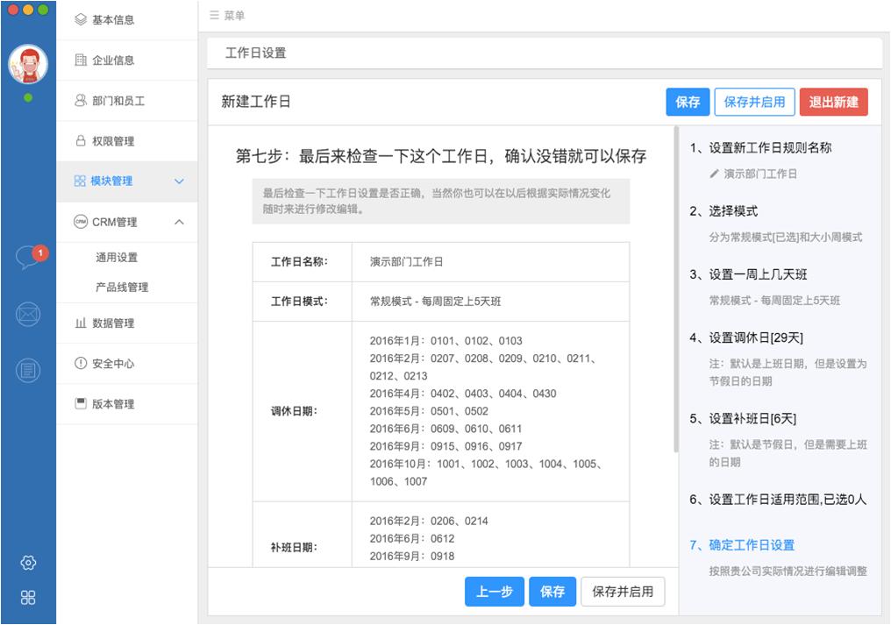Click 上一步 button to go back
This screenshot has width=891, height=625.
pos(494,592)
